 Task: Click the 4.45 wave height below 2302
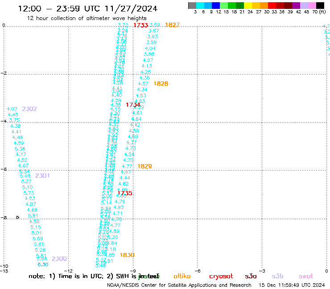click(13, 115)
